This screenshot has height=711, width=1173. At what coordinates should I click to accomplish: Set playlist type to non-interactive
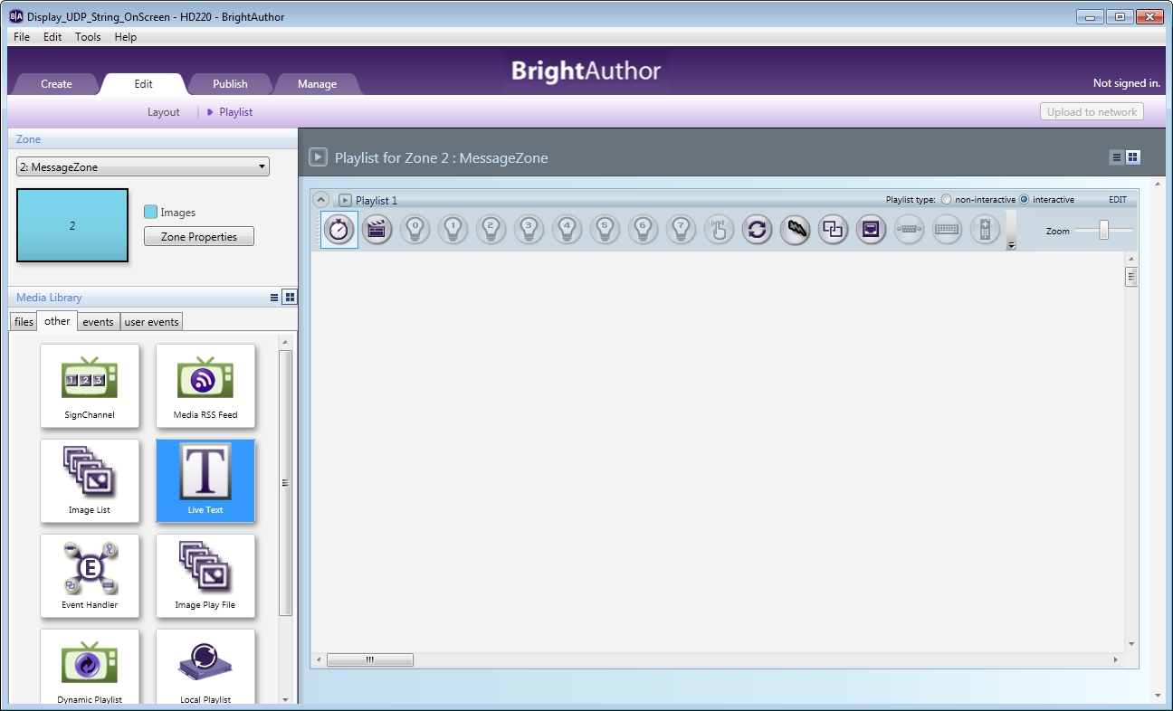[947, 199]
